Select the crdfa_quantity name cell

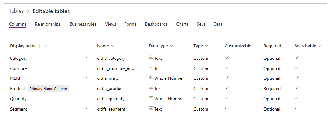(x=111, y=99)
